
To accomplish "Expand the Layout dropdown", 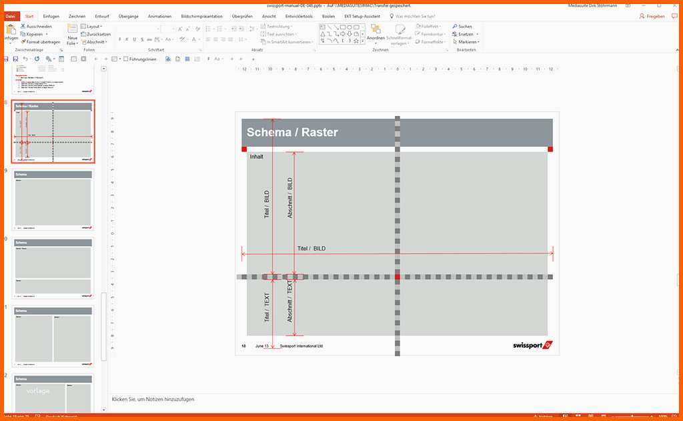I will [92, 27].
